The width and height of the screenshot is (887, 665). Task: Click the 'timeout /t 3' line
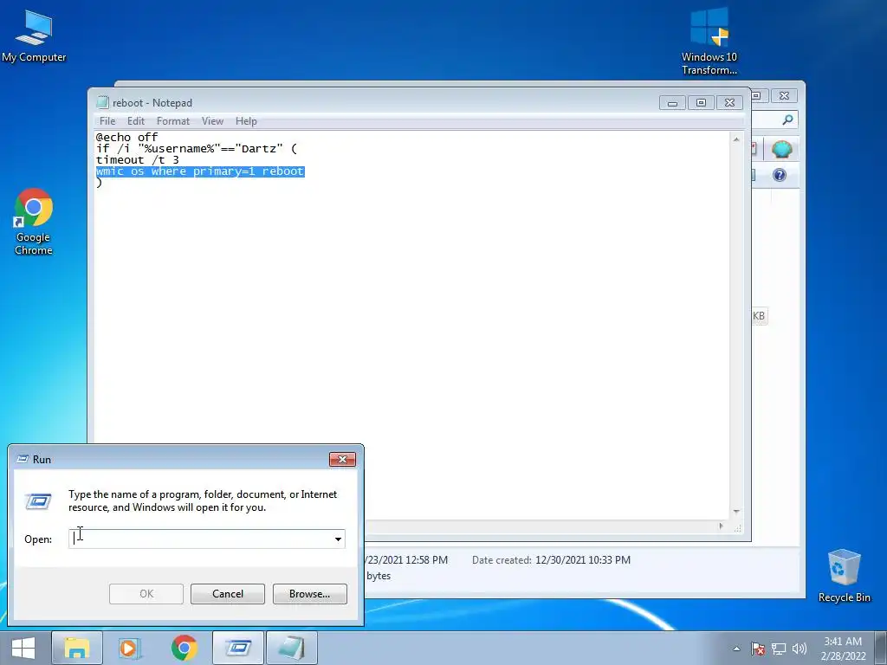pos(138,160)
